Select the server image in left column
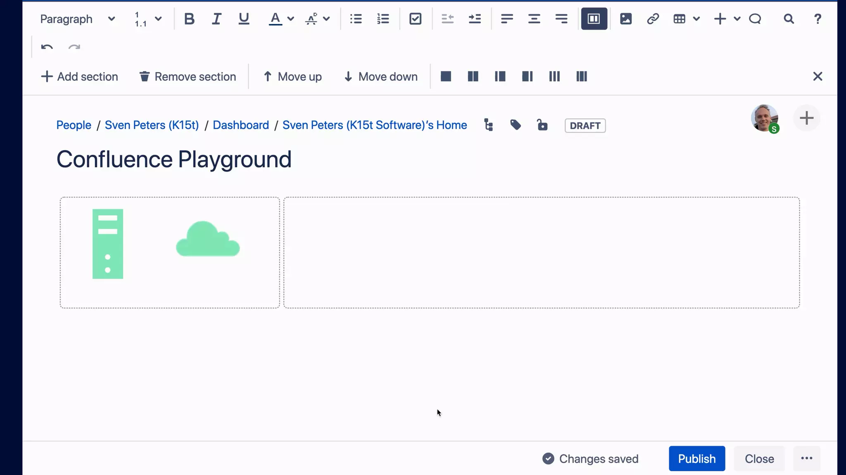The width and height of the screenshot is (846, 475). point(108,244)
